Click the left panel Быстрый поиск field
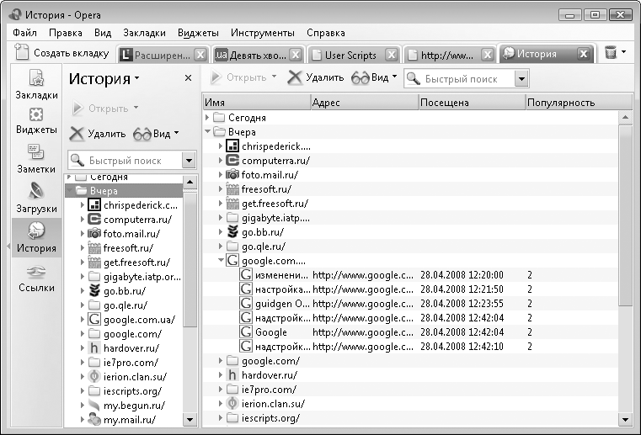This screenshot has width=641, height=435. pyautogui.click(x=125, y=160)
